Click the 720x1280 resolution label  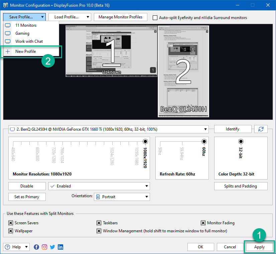[54, 155]
